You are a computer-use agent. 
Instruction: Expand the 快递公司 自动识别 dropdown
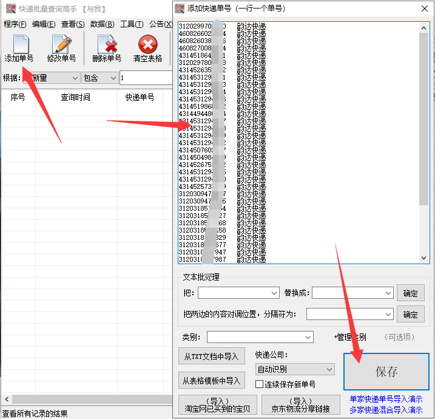(x=329, y=369)
